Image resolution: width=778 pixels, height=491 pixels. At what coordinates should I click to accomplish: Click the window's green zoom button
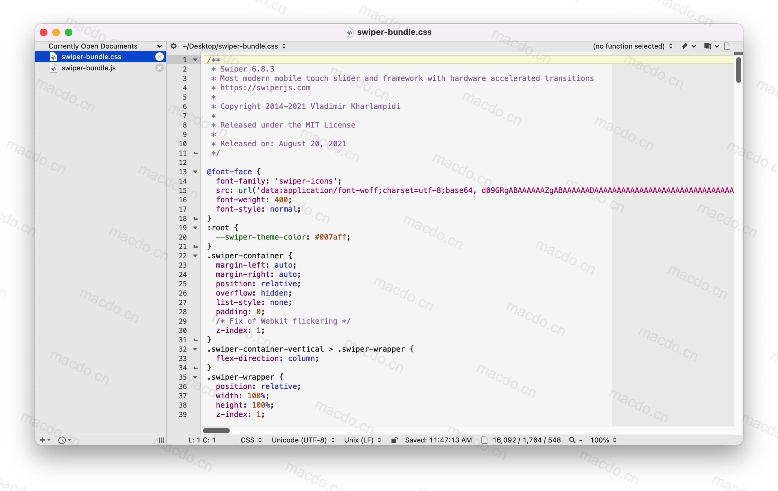click(69, 32)
